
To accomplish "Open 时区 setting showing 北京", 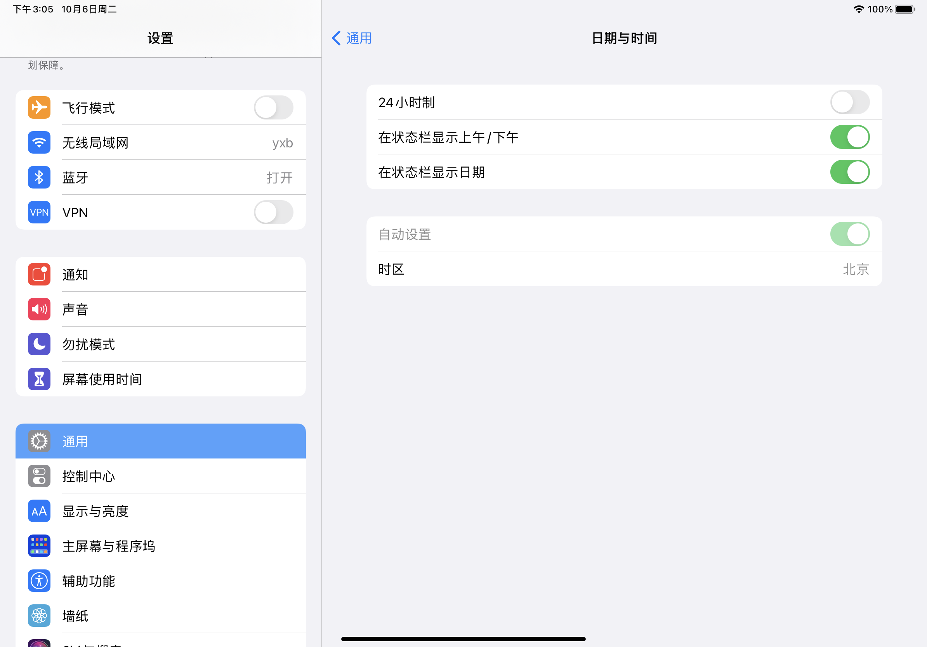I will [x=624, y=269].
